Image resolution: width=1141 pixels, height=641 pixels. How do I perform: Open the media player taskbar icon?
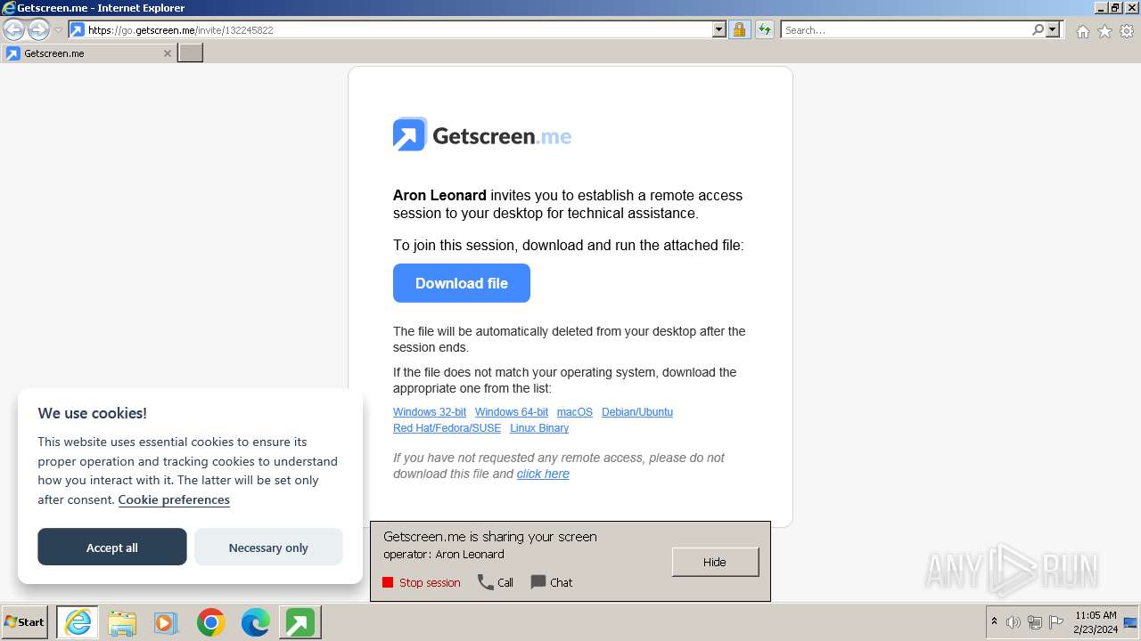click(x=166, y=622)
